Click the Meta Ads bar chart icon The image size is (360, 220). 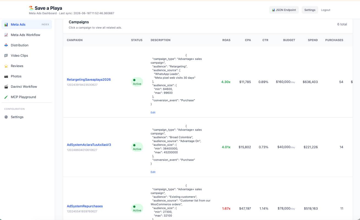[6, 24]
